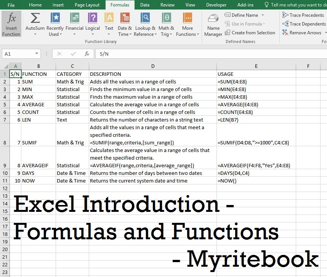The width and height of the screenshot is (327, 277).
Task: Open Date & Time functions icon
Action: (x=125, y=18)
